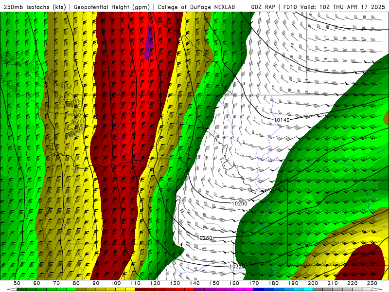Click the 60 knot legend value

(37, 283)
